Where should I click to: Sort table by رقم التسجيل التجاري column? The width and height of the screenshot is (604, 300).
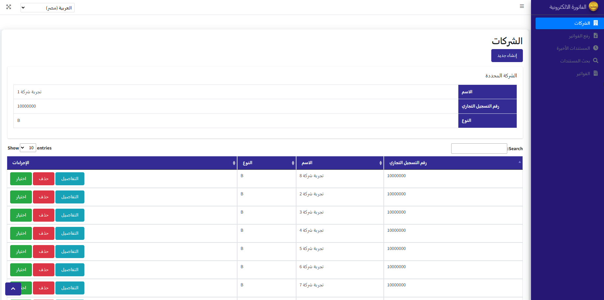pos(453,163)
